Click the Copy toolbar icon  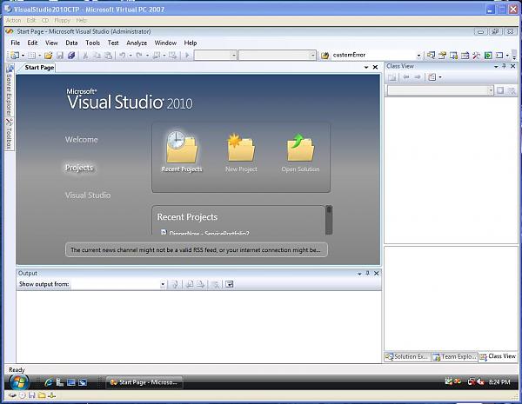[x=97, y=56]
